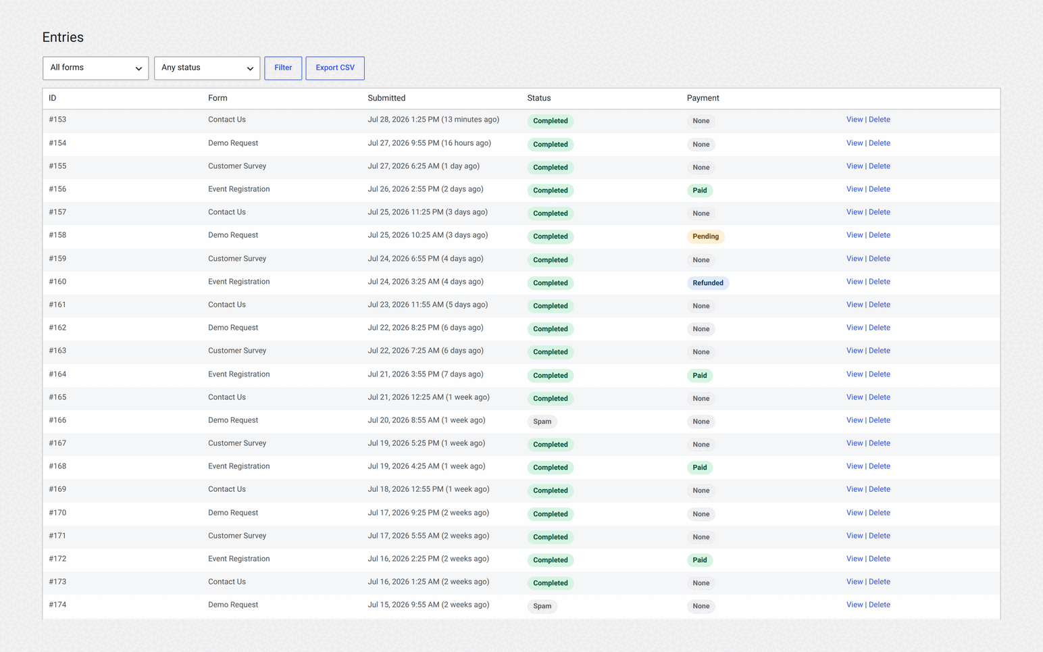Image resolution: width=1043 pixels, height=652 pixels.
Task: Delete entry #160
Action: pos(880,282)
